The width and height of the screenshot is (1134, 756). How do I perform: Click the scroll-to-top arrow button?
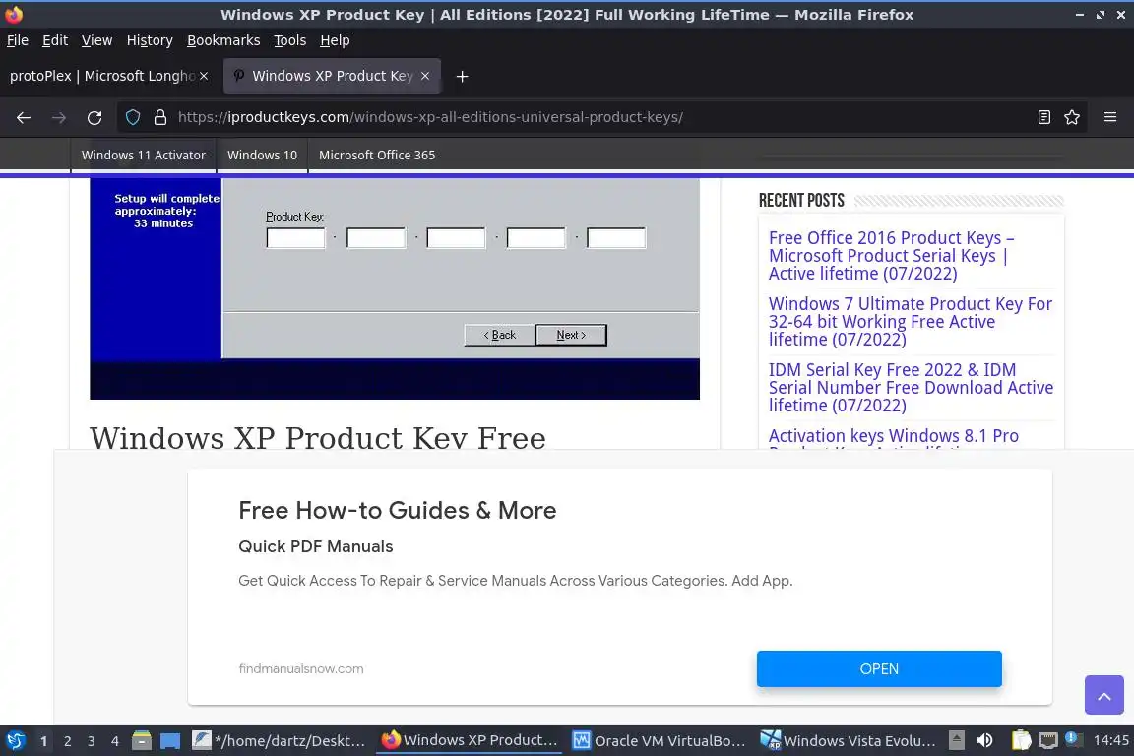click(1103, 695)
